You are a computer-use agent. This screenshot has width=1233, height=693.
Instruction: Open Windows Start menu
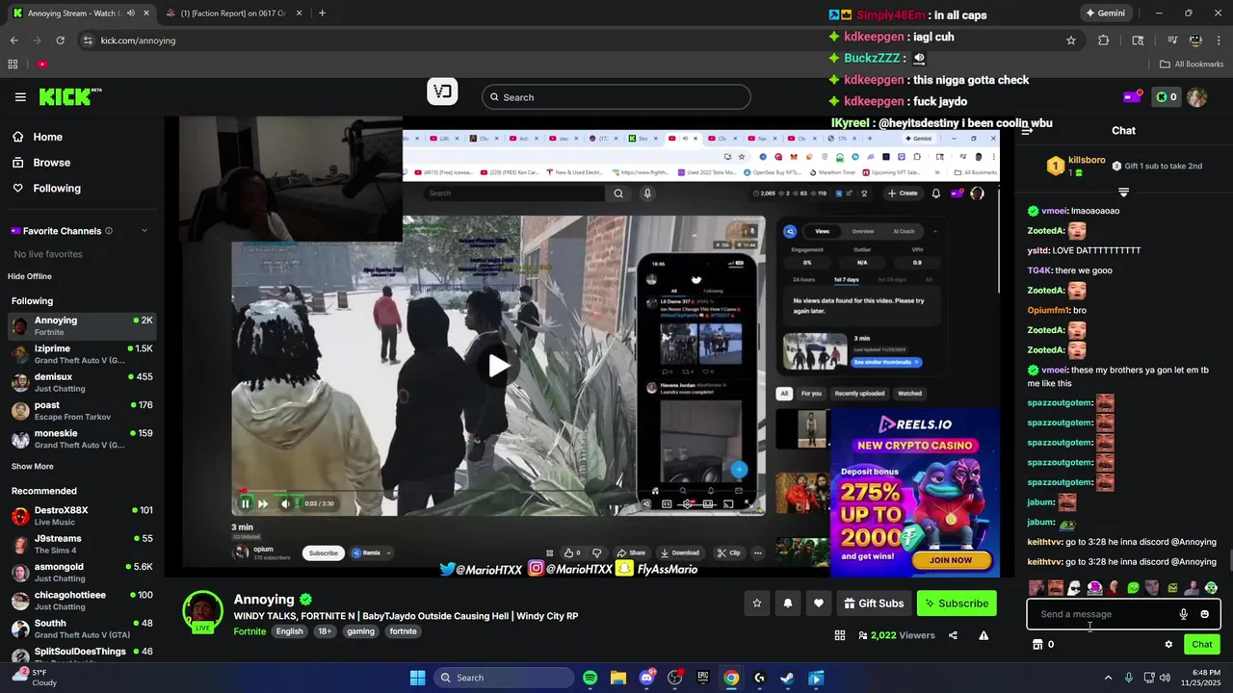tap(417, 678)
